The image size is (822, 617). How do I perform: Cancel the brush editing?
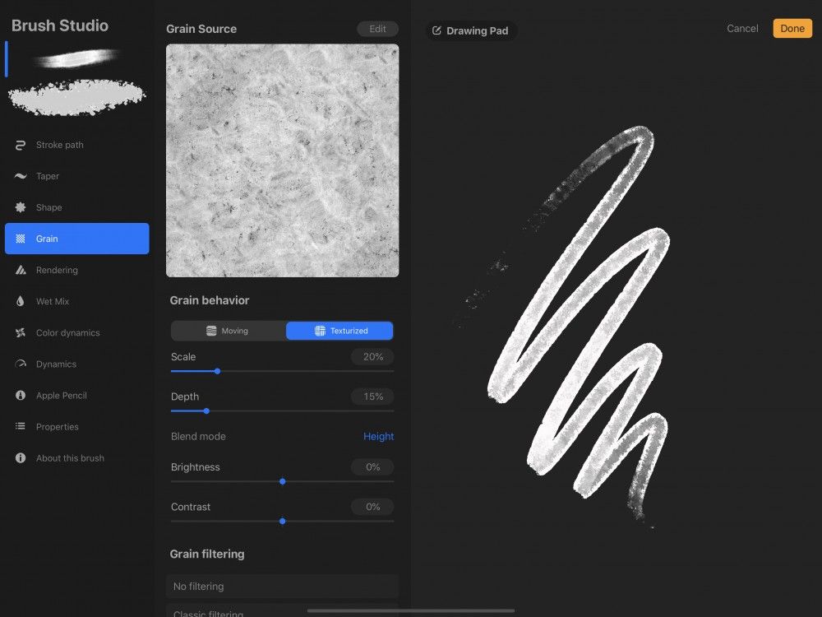[741, 28]
